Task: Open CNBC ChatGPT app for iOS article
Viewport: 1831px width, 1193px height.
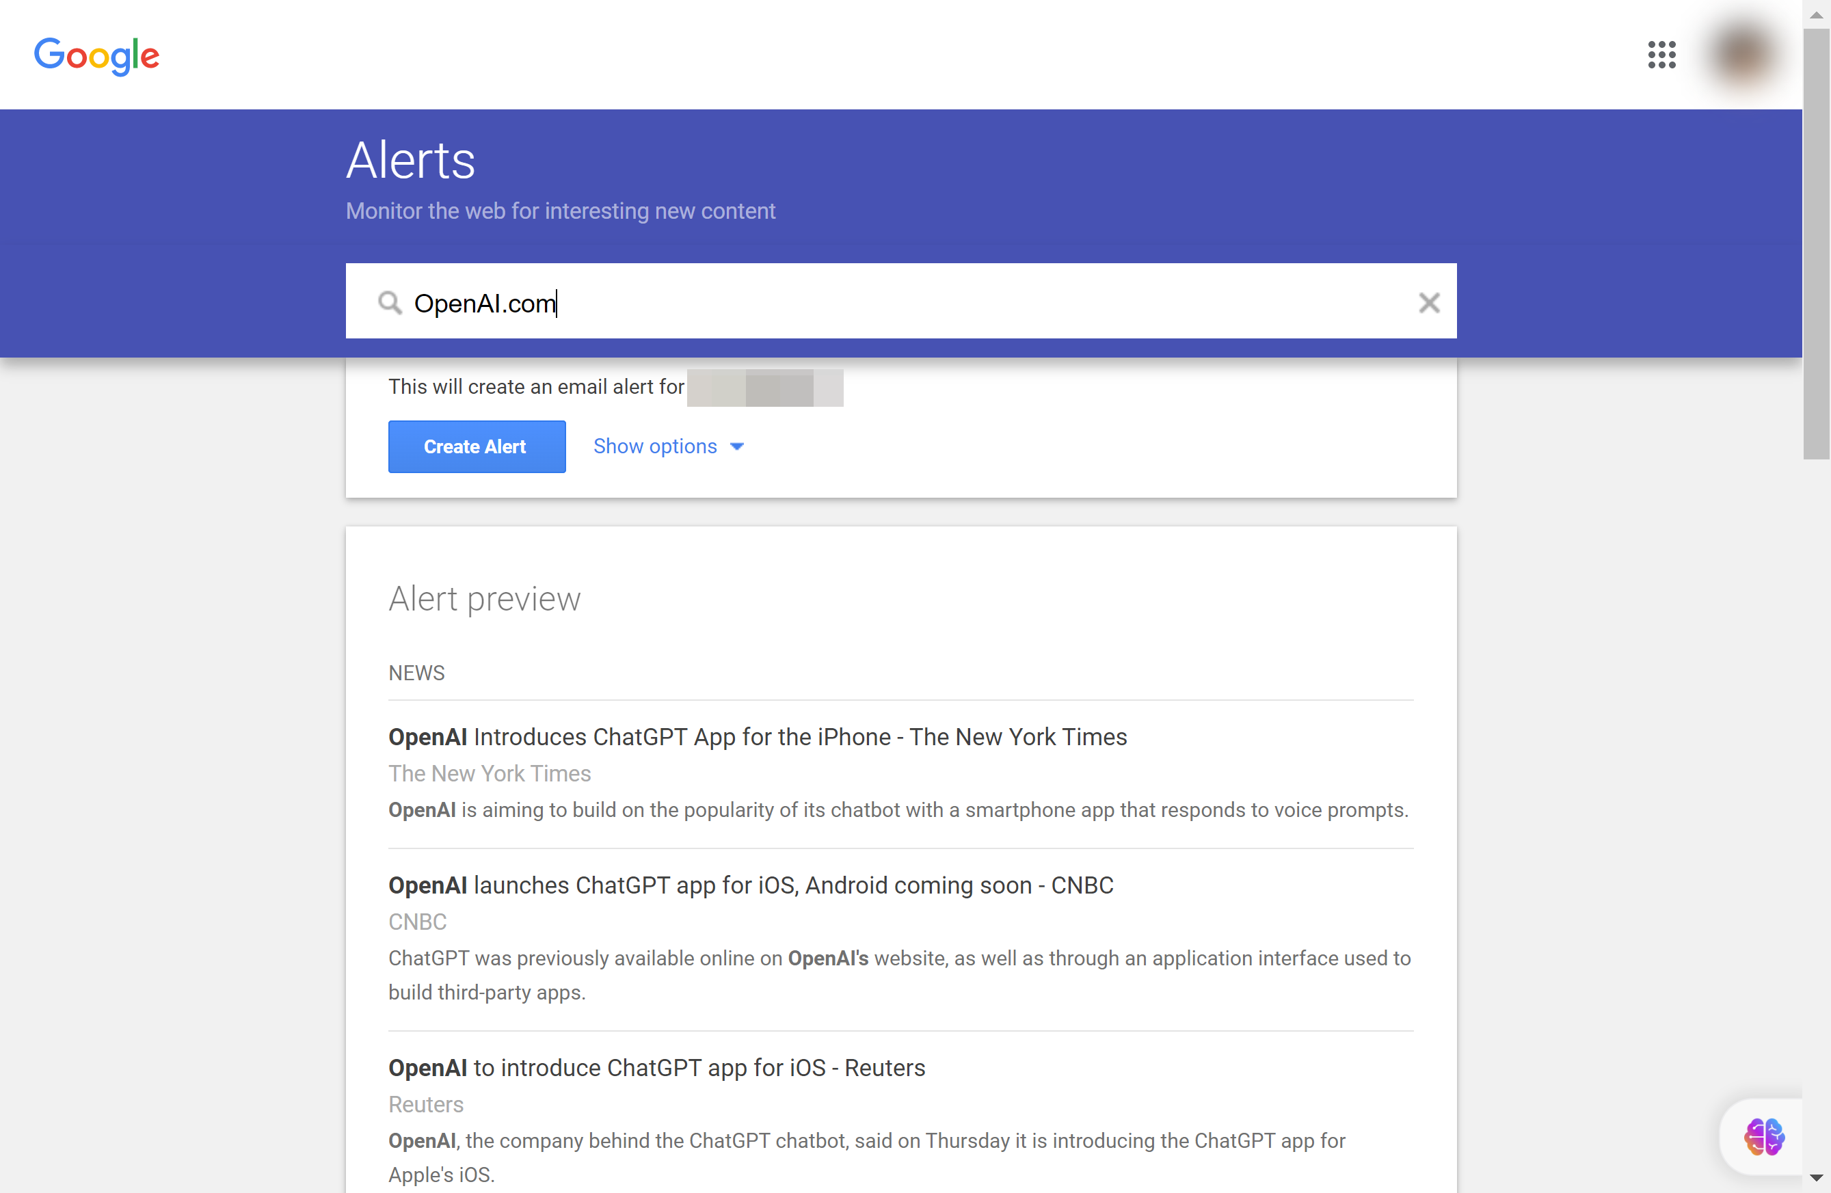Action: tap(750, 885)
